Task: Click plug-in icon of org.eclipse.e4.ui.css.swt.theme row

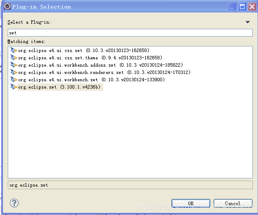Action: click(x=14, y=58)
